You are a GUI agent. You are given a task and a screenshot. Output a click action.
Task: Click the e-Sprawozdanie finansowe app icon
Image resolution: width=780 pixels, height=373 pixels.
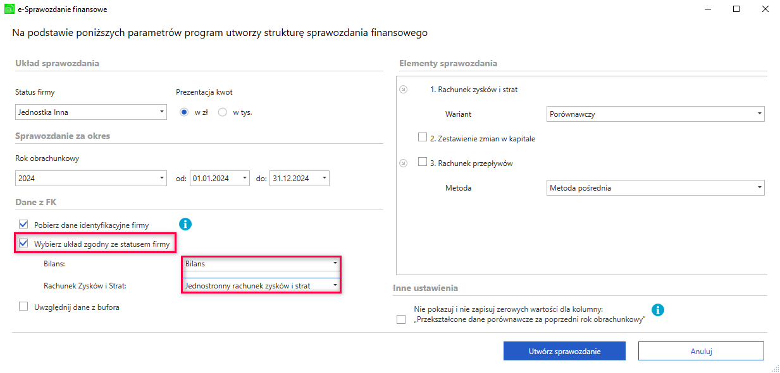click(9, 9)
